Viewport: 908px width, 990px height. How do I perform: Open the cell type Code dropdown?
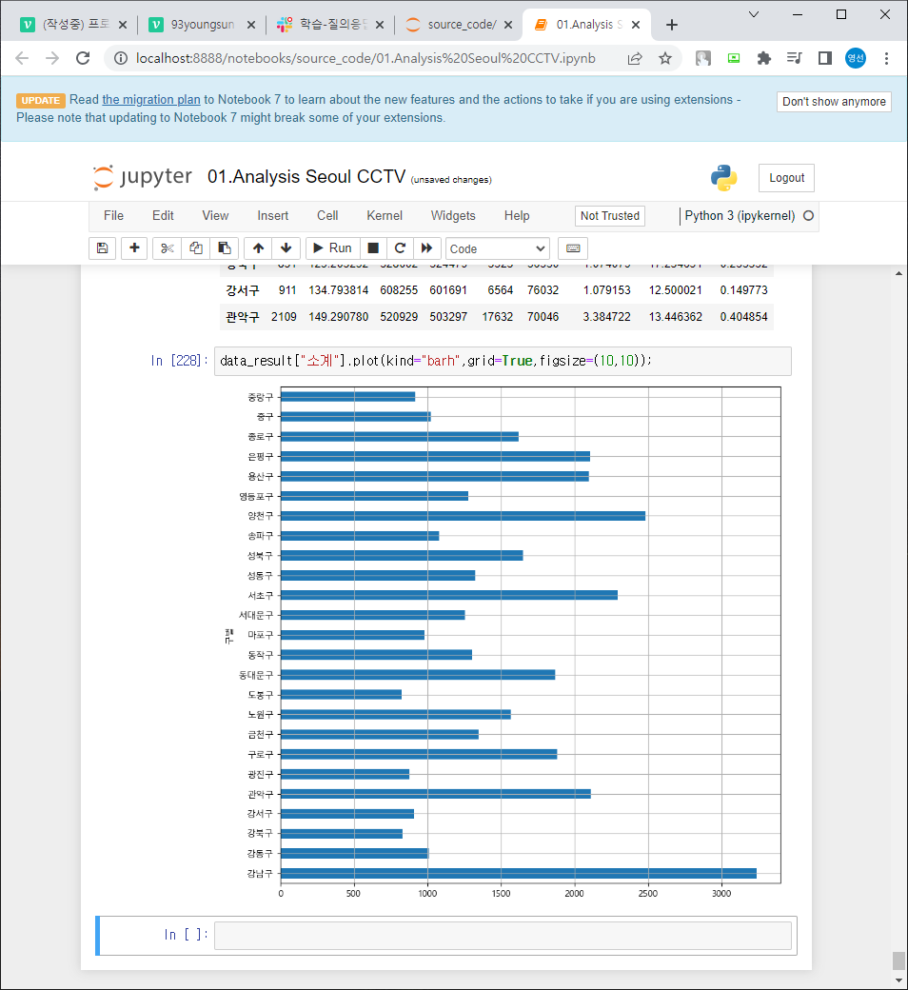(498, 248)
